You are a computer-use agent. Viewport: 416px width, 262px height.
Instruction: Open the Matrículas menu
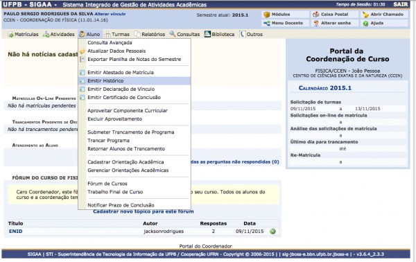click(x=23, y=35)
